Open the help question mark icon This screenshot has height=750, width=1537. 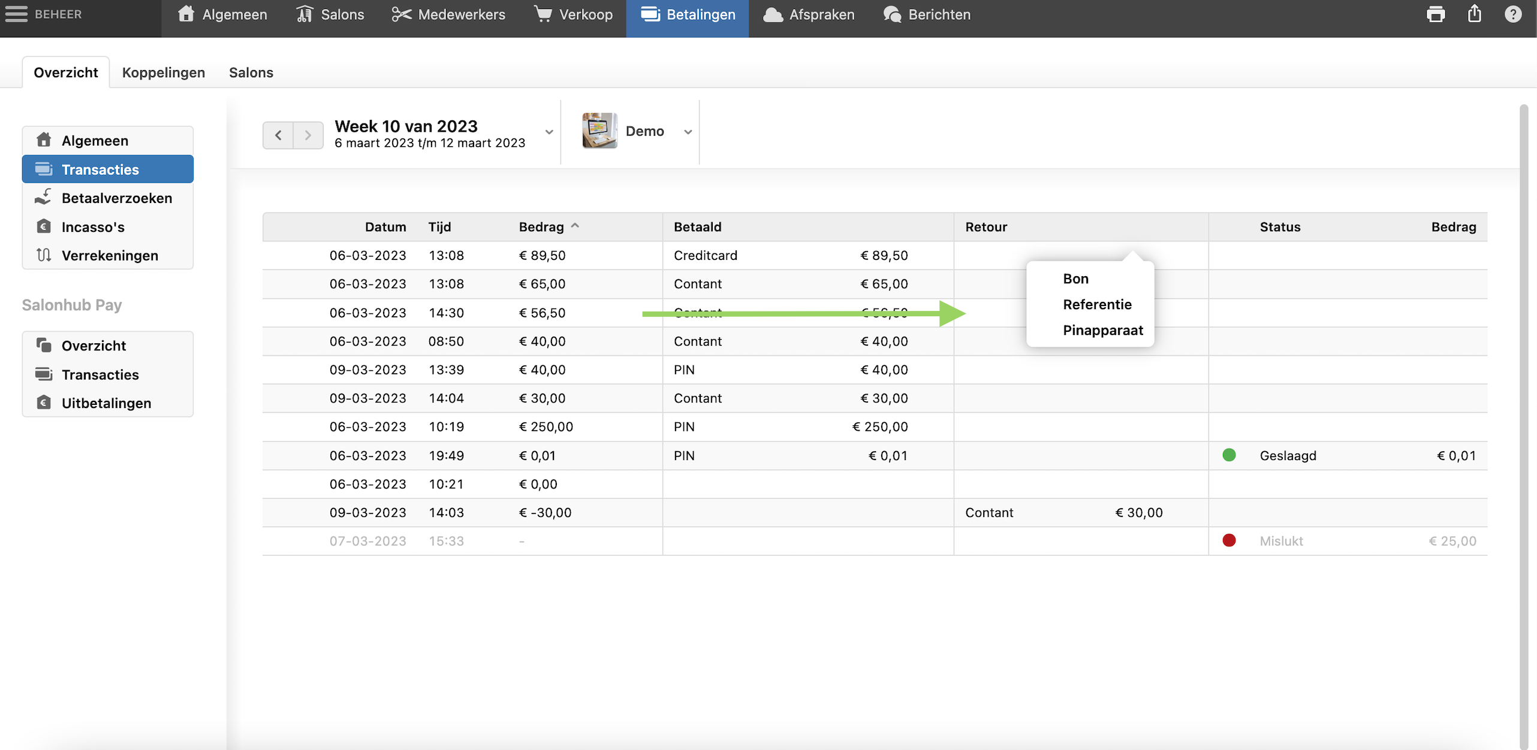click(x=1513, y=14)
